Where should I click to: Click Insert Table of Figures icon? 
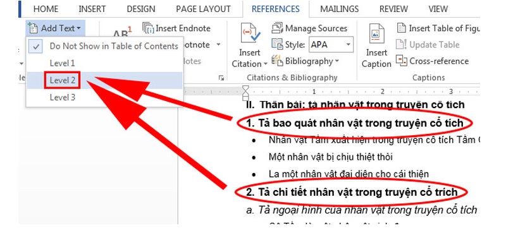click(x=401, y=28)
